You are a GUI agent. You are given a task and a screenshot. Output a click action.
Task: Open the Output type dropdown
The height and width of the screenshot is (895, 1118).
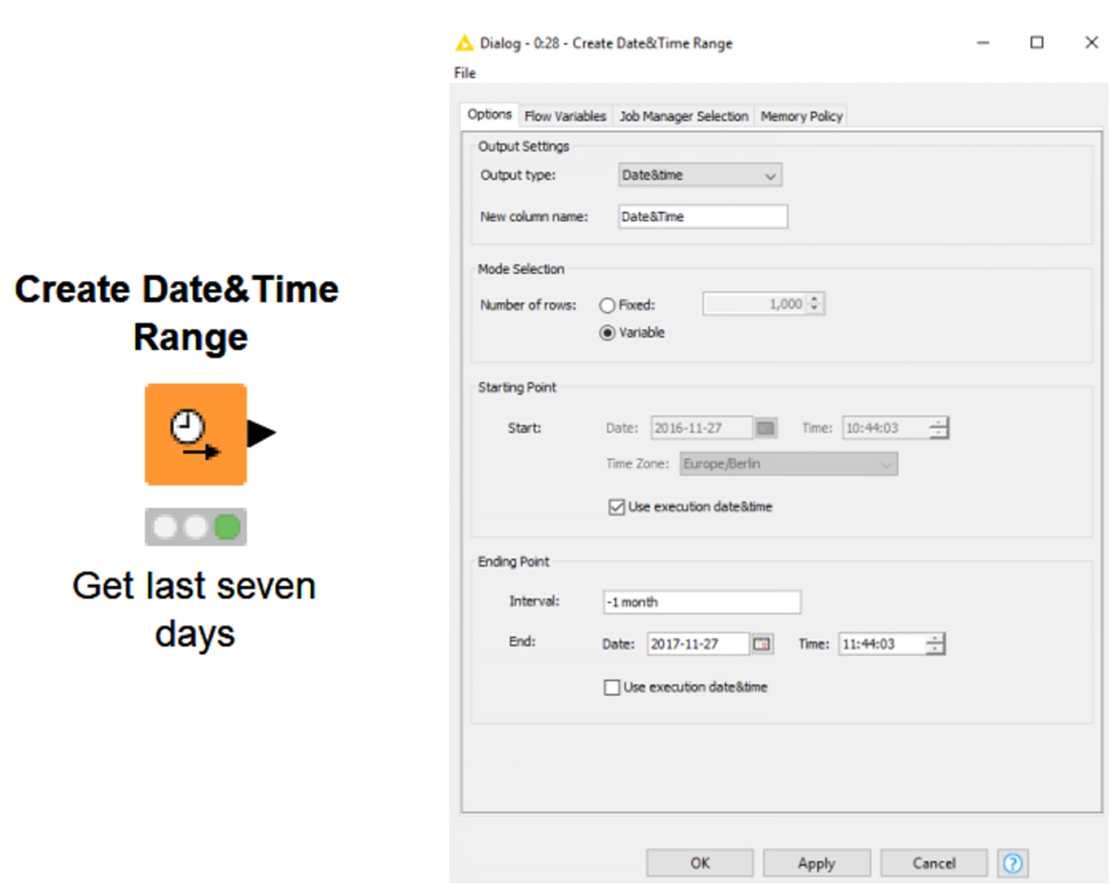(700, 175)
